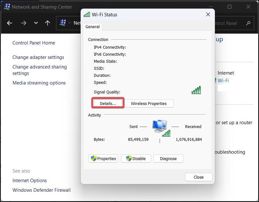Screen dimensions: 259x202
Task: Click the sent bytes value 85,499,159
Action: pyautogui.click(x=138, y=139)
